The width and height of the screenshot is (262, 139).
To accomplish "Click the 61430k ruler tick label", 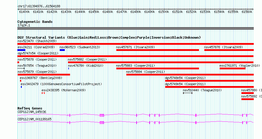I will pyautogui.click(x=66, y=12).
